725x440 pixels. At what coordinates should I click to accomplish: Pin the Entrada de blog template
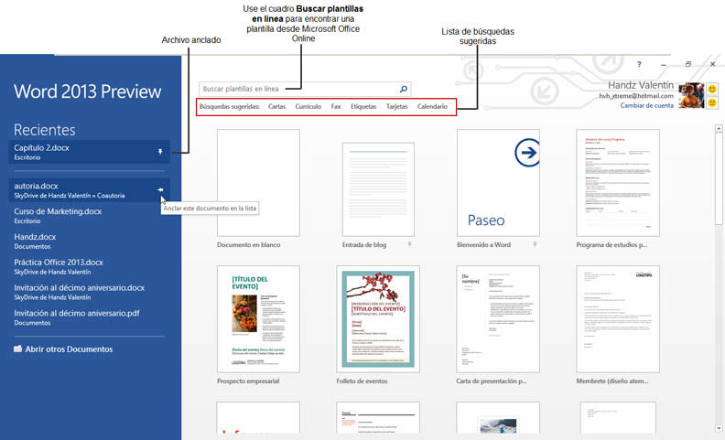tap(409, 244)
